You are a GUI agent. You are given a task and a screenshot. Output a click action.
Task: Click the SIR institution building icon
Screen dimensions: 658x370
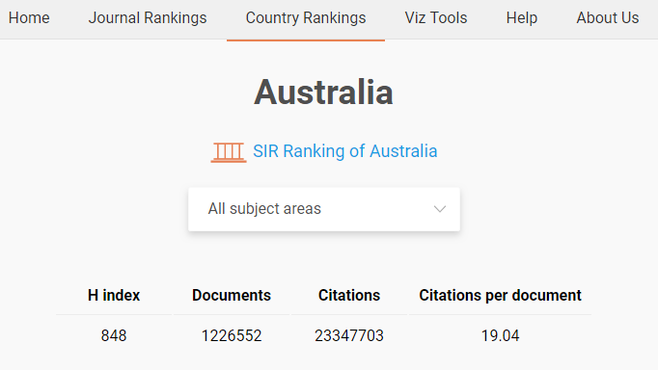tap(229, 152)
